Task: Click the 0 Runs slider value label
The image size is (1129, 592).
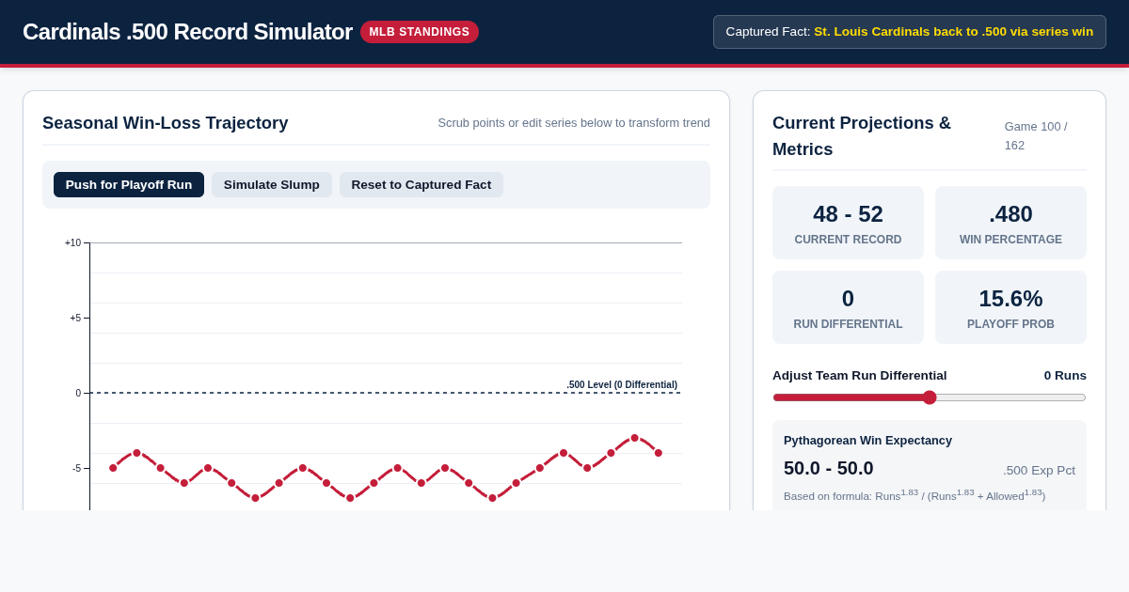Action: tap(1065, 375)
